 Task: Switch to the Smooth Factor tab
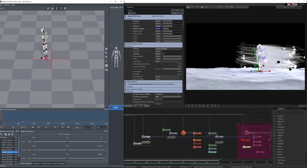[x=46, y=163]
